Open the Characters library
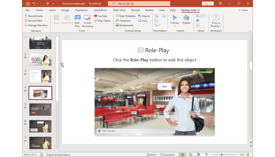 click(x=123, y=21)
